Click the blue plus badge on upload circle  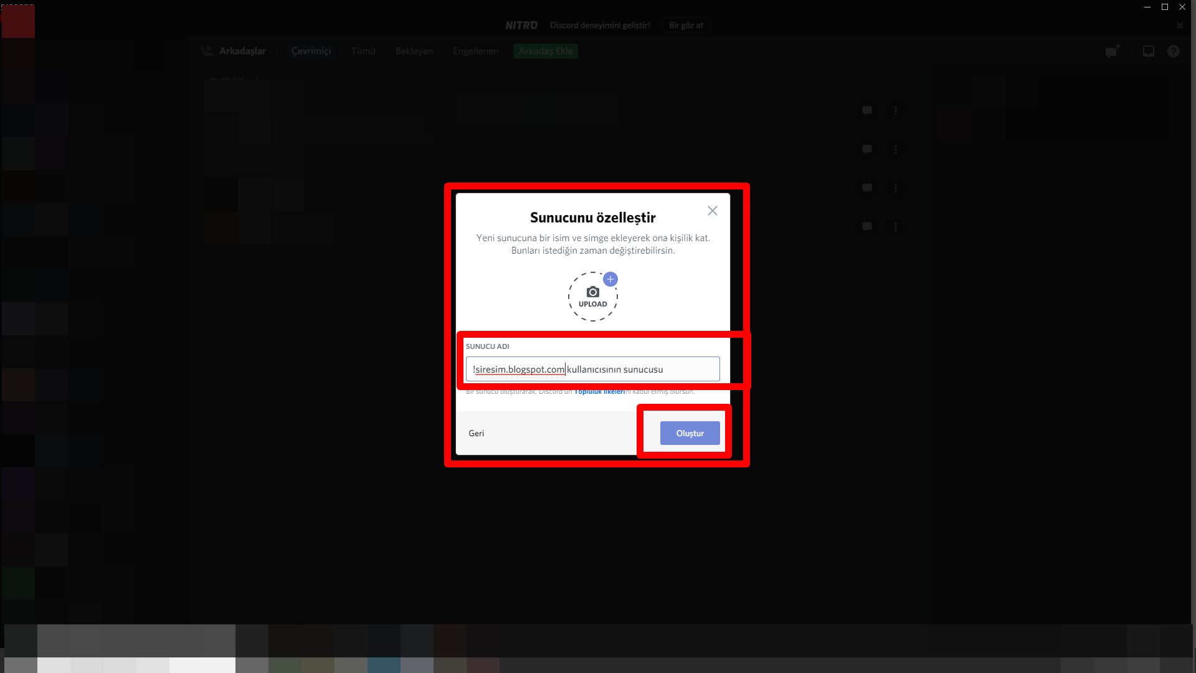coord(610,279)
